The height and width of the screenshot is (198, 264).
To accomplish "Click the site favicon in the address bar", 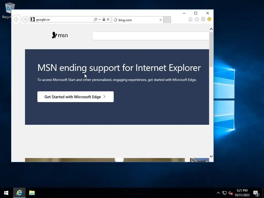I will tap(33, 19).
